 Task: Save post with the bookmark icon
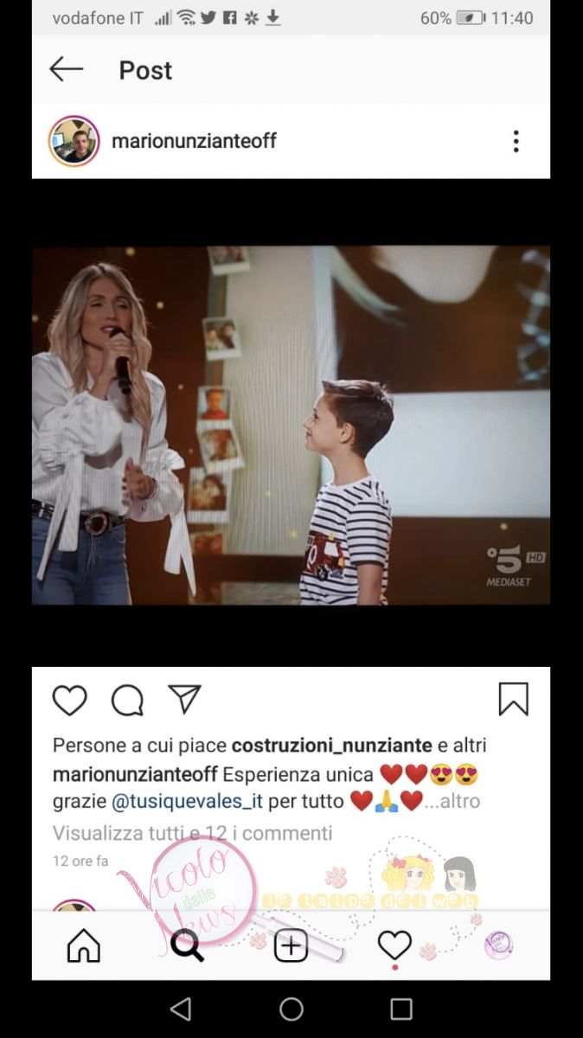513,699
